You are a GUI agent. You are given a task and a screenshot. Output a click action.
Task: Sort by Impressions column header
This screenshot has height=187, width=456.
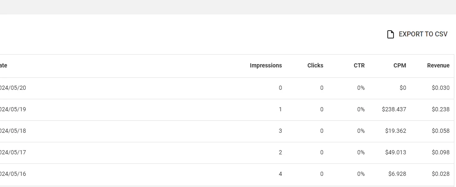[266, 65]
